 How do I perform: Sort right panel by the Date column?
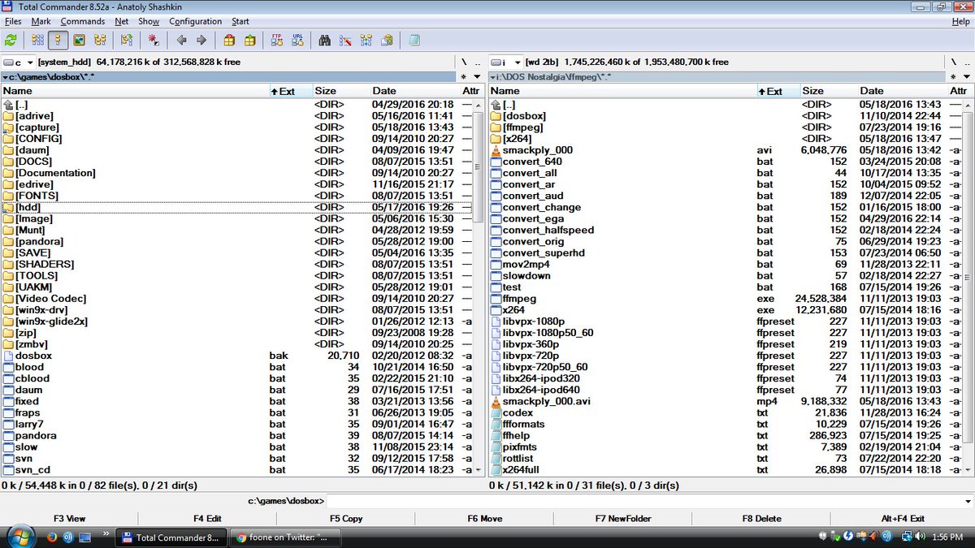(x=902, y=91)
